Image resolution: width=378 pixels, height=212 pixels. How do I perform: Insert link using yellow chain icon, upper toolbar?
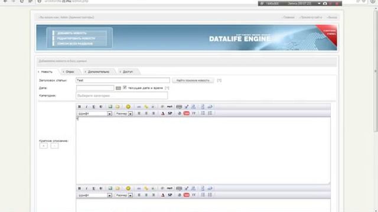coord(146,107)
